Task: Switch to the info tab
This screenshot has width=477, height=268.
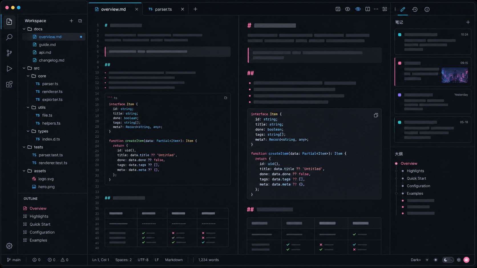Action: click(x=427, y=9)
